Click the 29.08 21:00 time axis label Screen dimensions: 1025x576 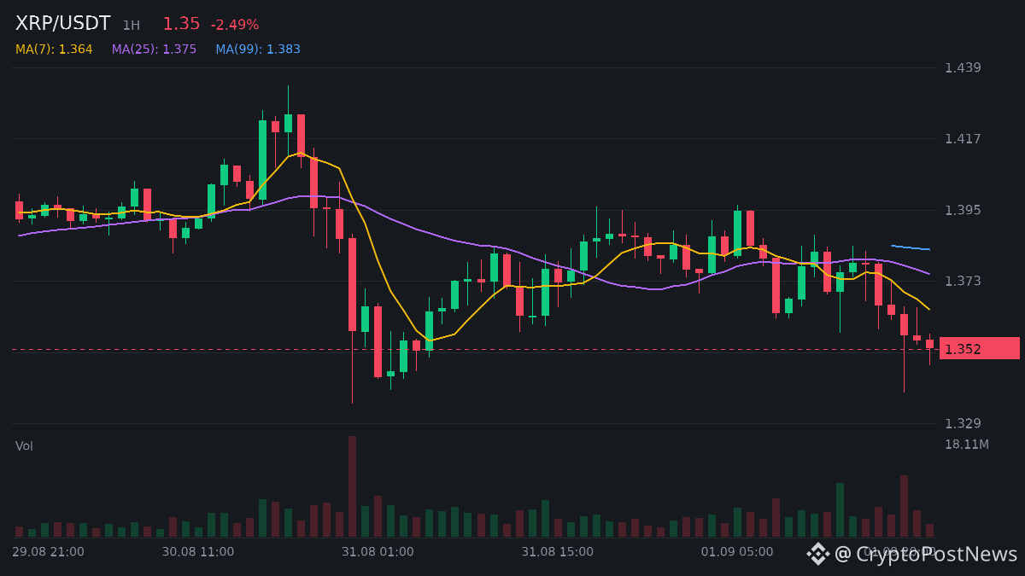[48, 551]
